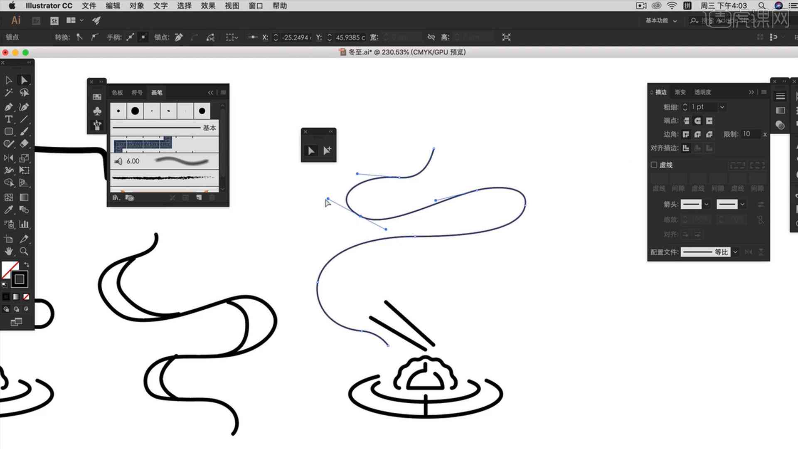Click the stroke weight input field
This screenshot has height=449, width=798.
coord(704,106)
